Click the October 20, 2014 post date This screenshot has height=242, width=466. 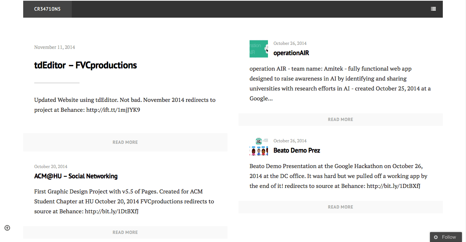coord(51,167)
